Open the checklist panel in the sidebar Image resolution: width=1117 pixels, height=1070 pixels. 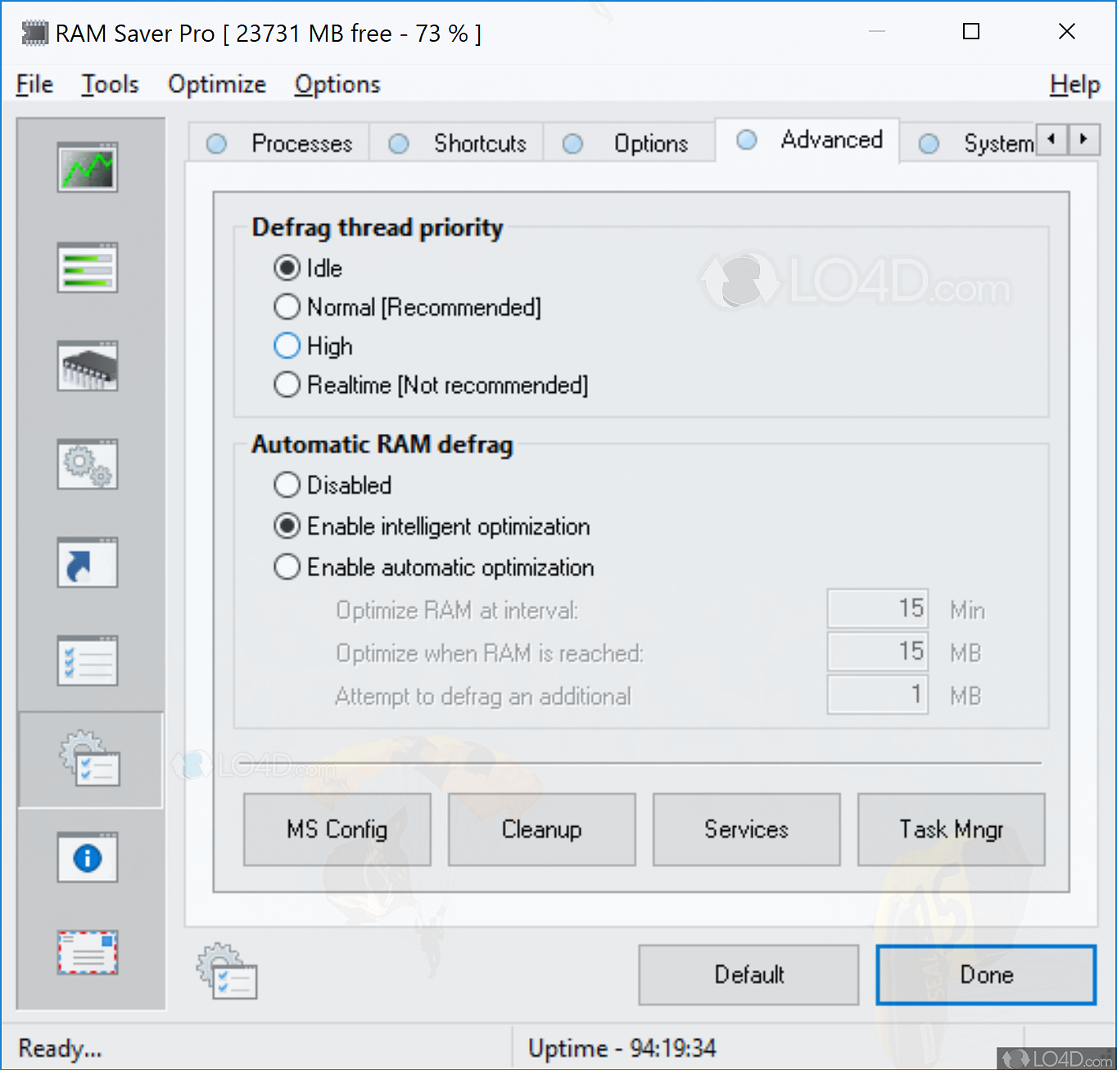(87, 661)
